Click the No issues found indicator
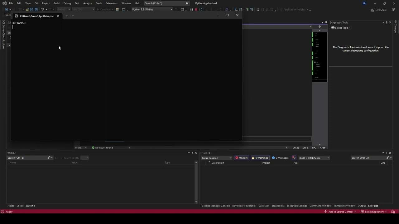 [x=103, y=147]
